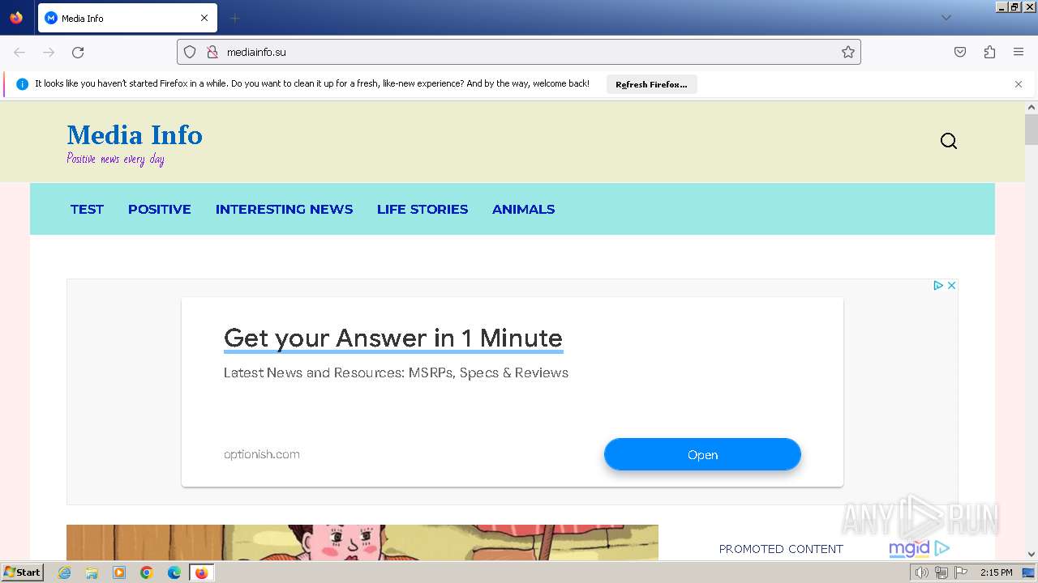Image resolution: width=1038 pixels, height=583 pixels.
Task: Click the page scrollbar down arrow
Action: pos(1032,555)
